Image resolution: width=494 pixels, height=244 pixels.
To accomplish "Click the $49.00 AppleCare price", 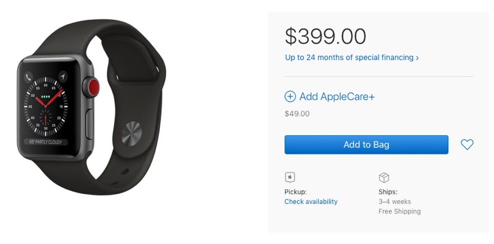I will 297,114.
